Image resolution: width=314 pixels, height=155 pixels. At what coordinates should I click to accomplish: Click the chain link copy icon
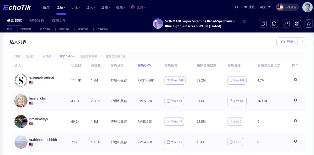(x=286, y=24)
